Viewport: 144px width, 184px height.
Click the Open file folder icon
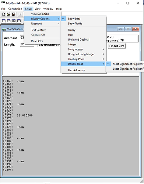click(x=9, y=14)
